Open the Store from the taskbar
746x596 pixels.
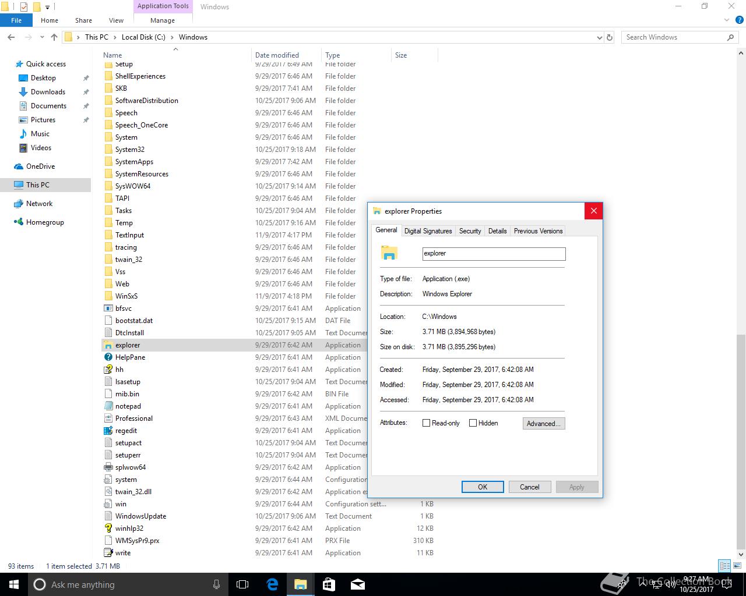click(329, 584)
